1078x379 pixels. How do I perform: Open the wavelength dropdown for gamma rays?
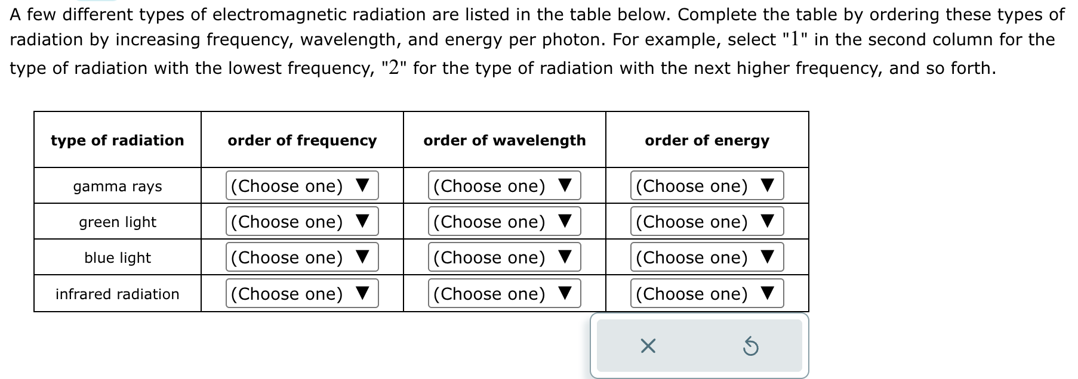(x=503, y=185)
